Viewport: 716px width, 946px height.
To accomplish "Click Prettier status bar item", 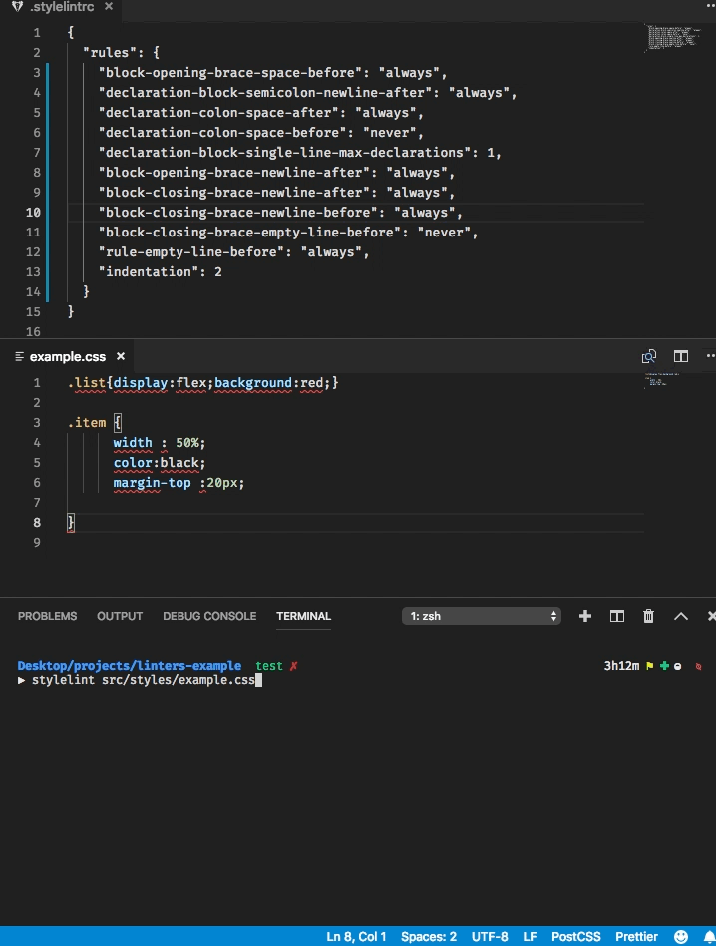I will click(636, 936).
